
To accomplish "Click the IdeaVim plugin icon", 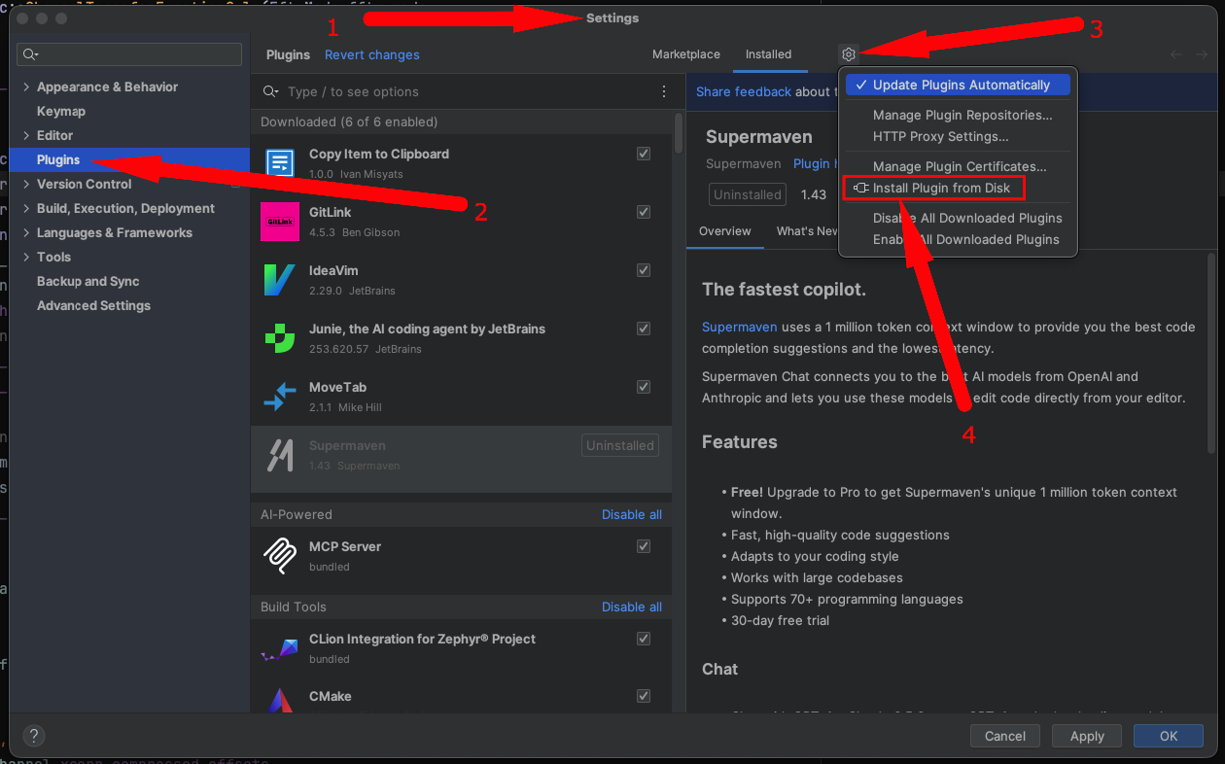I will pyautogui.click(x=280, y=280).
